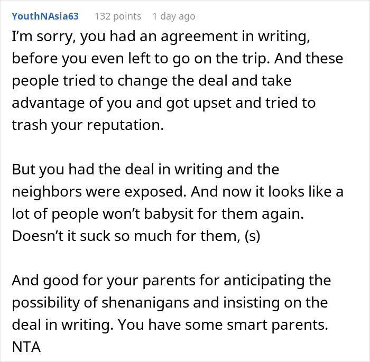The image size is (370, 362).
Task: Click the third paragraph starting 'And good for'
Action: pyautogui.click(x=169, y=303)
